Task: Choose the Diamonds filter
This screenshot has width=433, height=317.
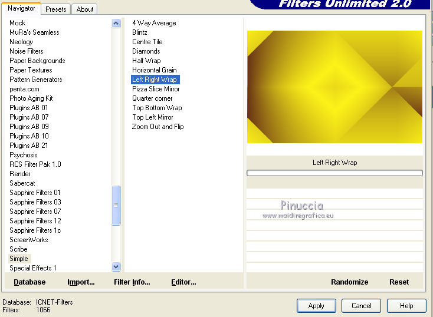Action: [146, 51]
